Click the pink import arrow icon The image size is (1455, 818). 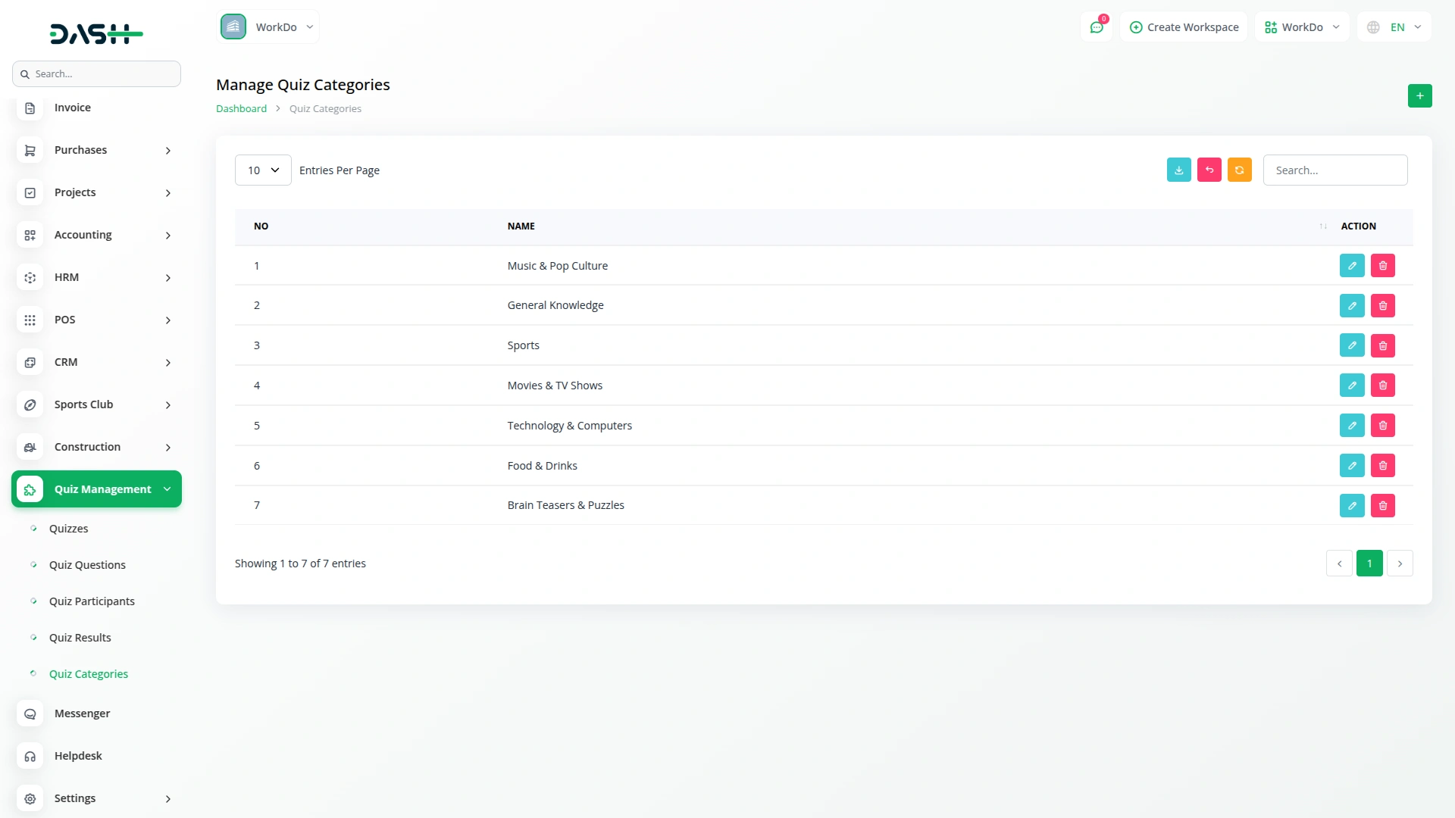click(x=1209, y=170)
